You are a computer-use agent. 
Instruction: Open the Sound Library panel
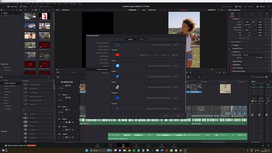tap(45, 6)
